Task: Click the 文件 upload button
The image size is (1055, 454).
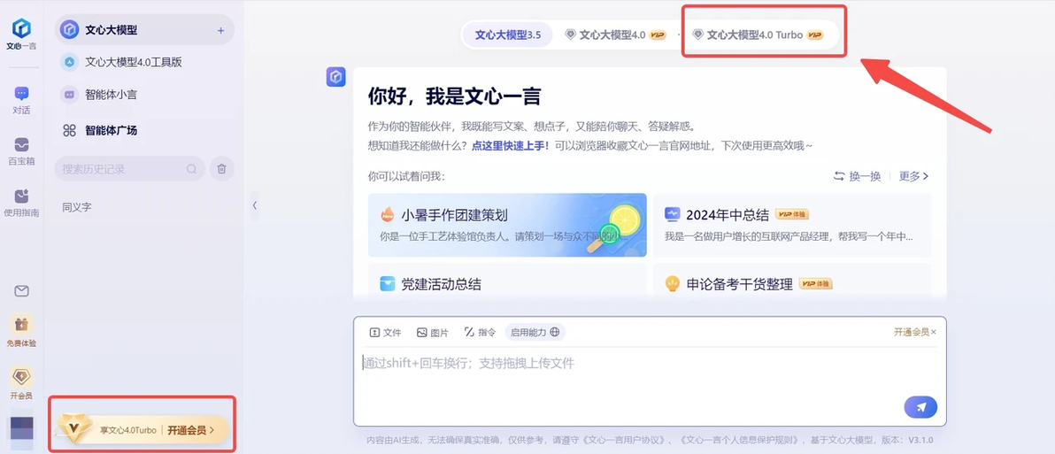Action: (386, 332)
